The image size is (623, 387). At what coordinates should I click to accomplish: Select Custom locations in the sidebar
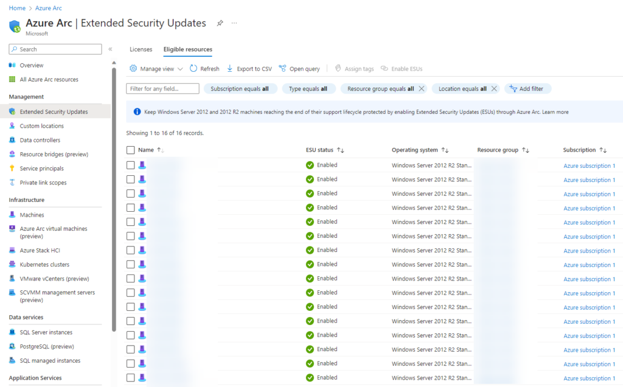point(43,127)
